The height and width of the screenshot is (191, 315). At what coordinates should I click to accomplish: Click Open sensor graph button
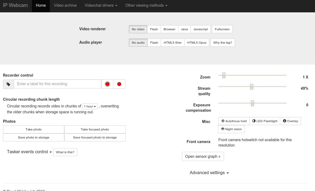[202, 156]
